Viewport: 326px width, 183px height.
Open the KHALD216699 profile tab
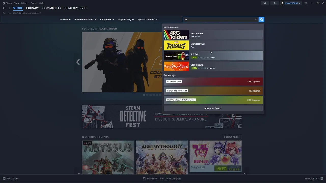pos(76,8)
